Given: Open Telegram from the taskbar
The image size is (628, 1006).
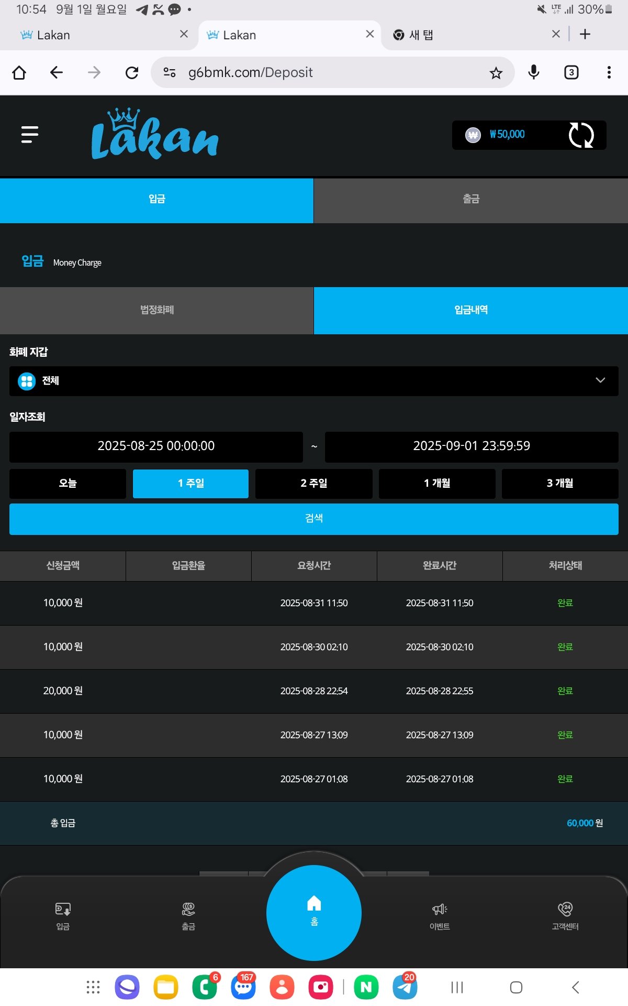Looking at the screenshot, I should click(405, 987).
